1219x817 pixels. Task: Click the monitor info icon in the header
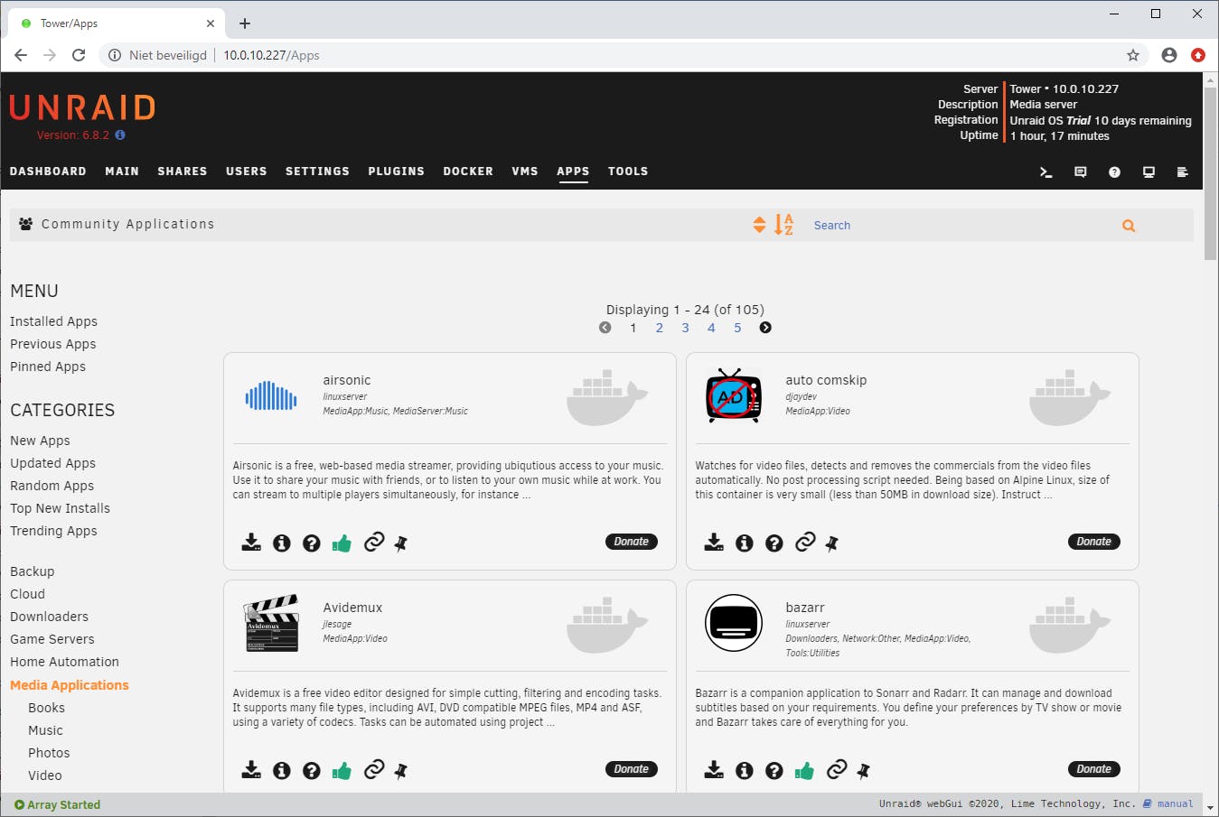1149,172
